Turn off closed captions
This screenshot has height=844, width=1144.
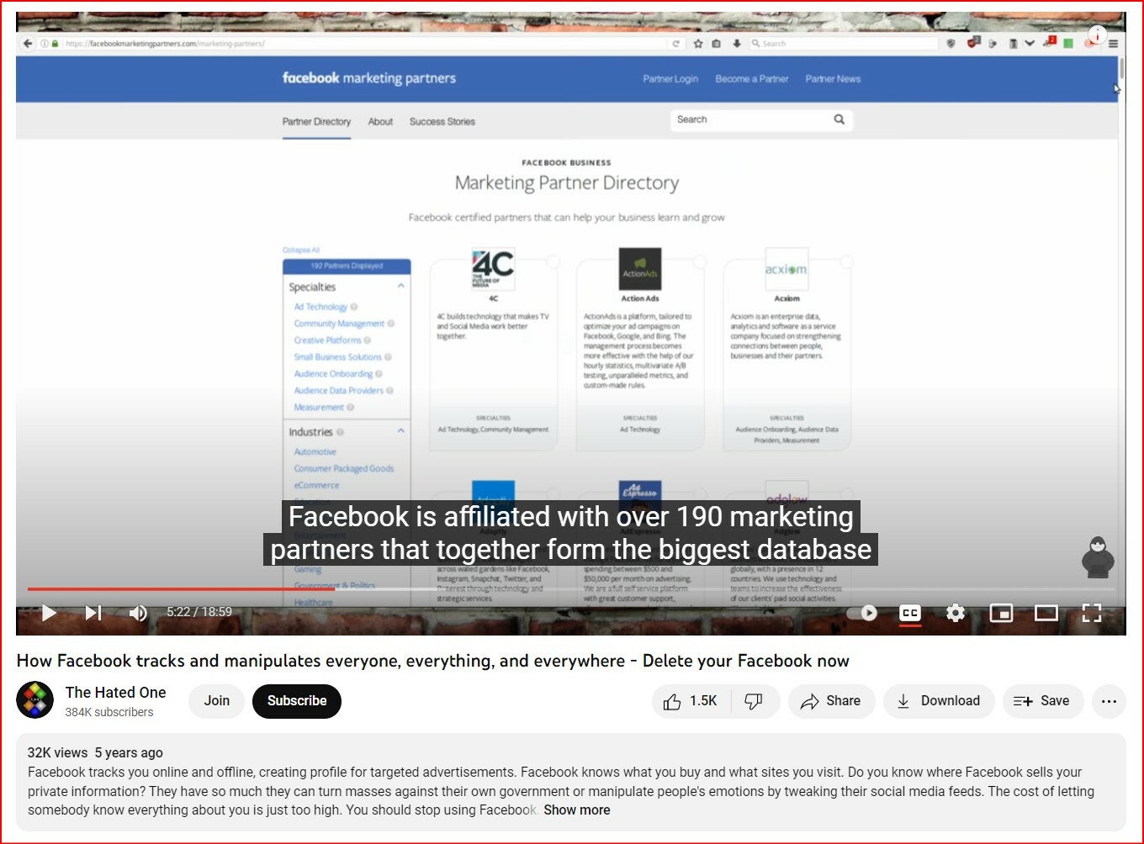[x=910, y=613]
